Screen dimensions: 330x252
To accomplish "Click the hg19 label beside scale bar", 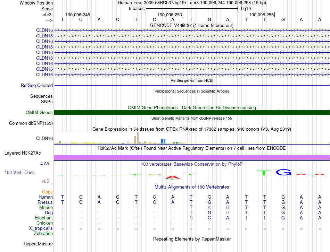I will tap(246, 9).
